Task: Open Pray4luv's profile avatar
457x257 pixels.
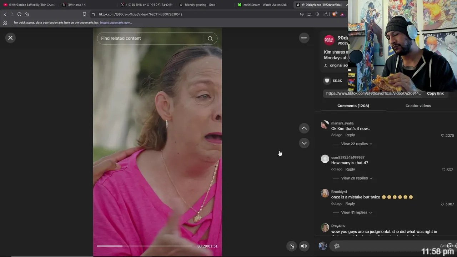Action: [x=325, y=227]
